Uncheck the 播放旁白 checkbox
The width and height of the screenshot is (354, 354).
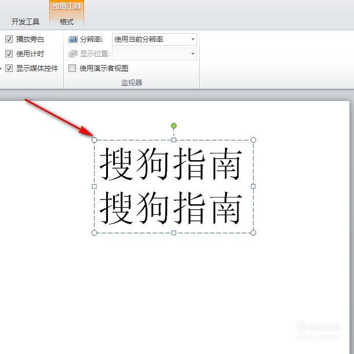(x=9, y=39)
